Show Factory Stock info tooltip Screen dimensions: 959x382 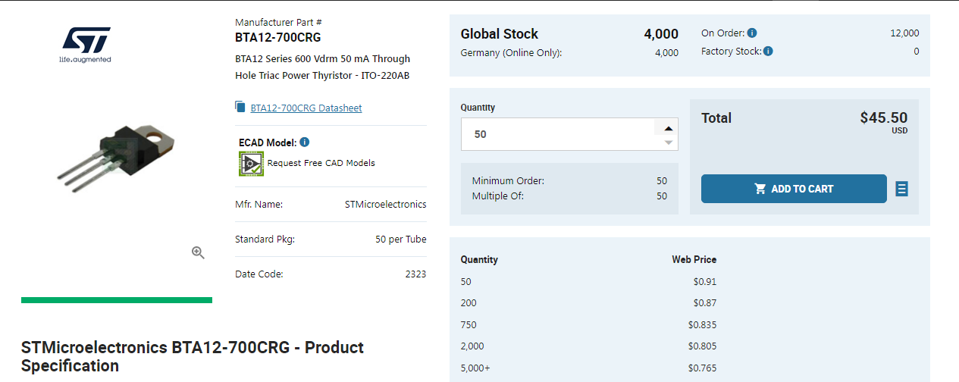(768, 52)
